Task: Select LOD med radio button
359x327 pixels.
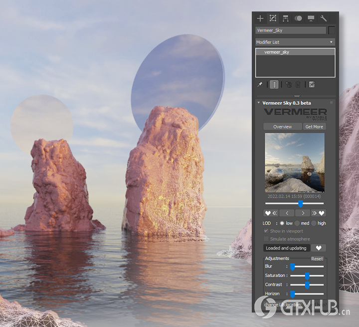Action: pyautogui.click(x=297, y=223)
